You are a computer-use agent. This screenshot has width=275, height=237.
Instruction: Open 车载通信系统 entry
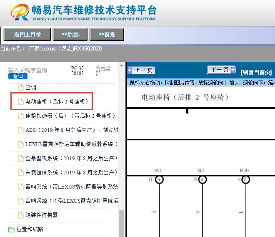[x=72, y=172]
